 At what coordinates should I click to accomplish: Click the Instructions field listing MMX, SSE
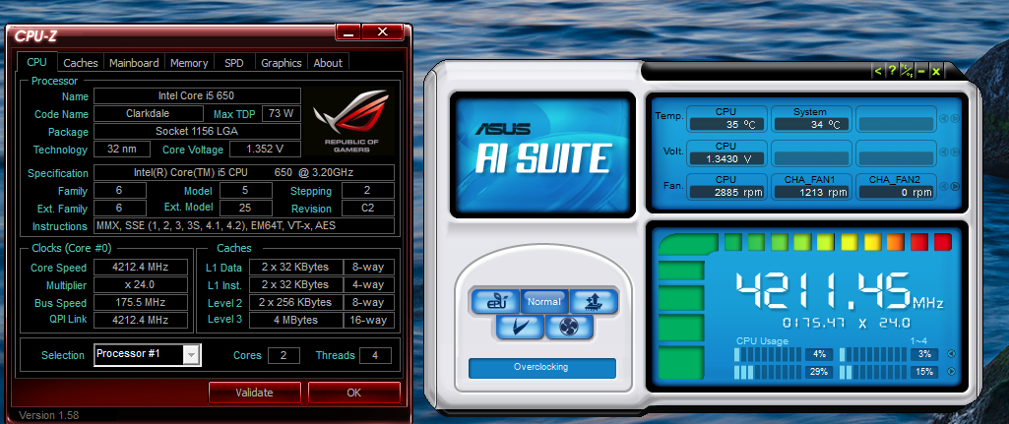point(244,226)
